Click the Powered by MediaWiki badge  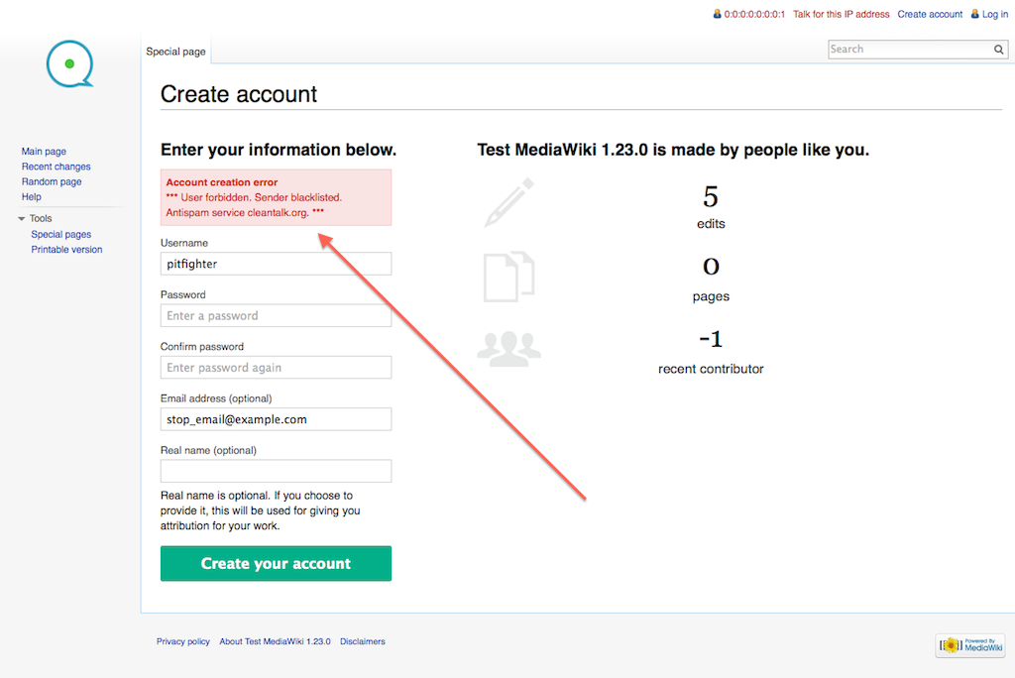click(970, 645)
